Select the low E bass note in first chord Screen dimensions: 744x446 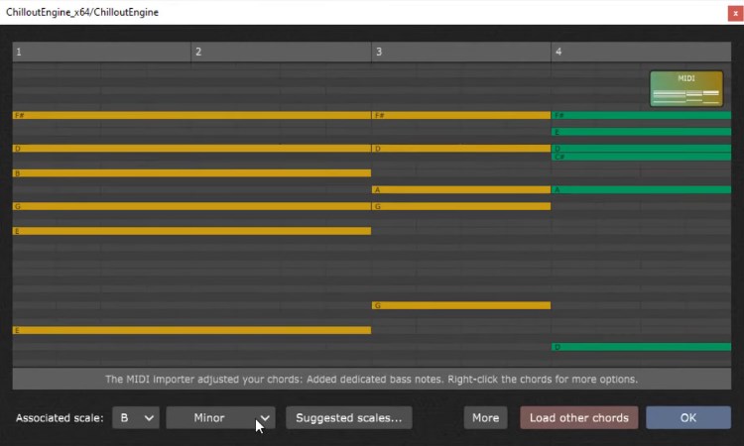point(191,330)
